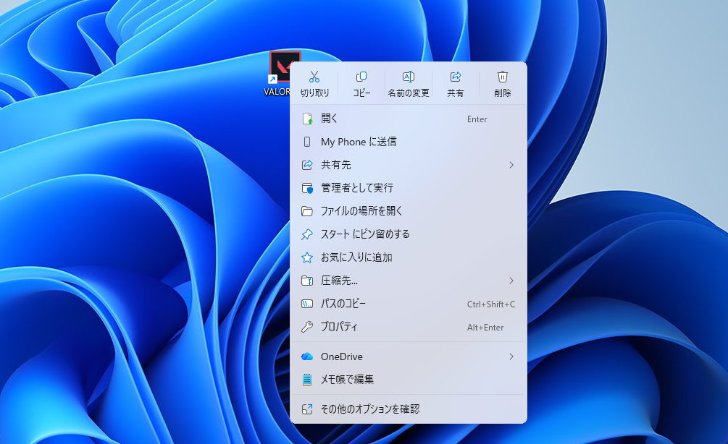Click the scissors Cut (切り取り) icon
The image size is (728, 444).
point(314,77)
